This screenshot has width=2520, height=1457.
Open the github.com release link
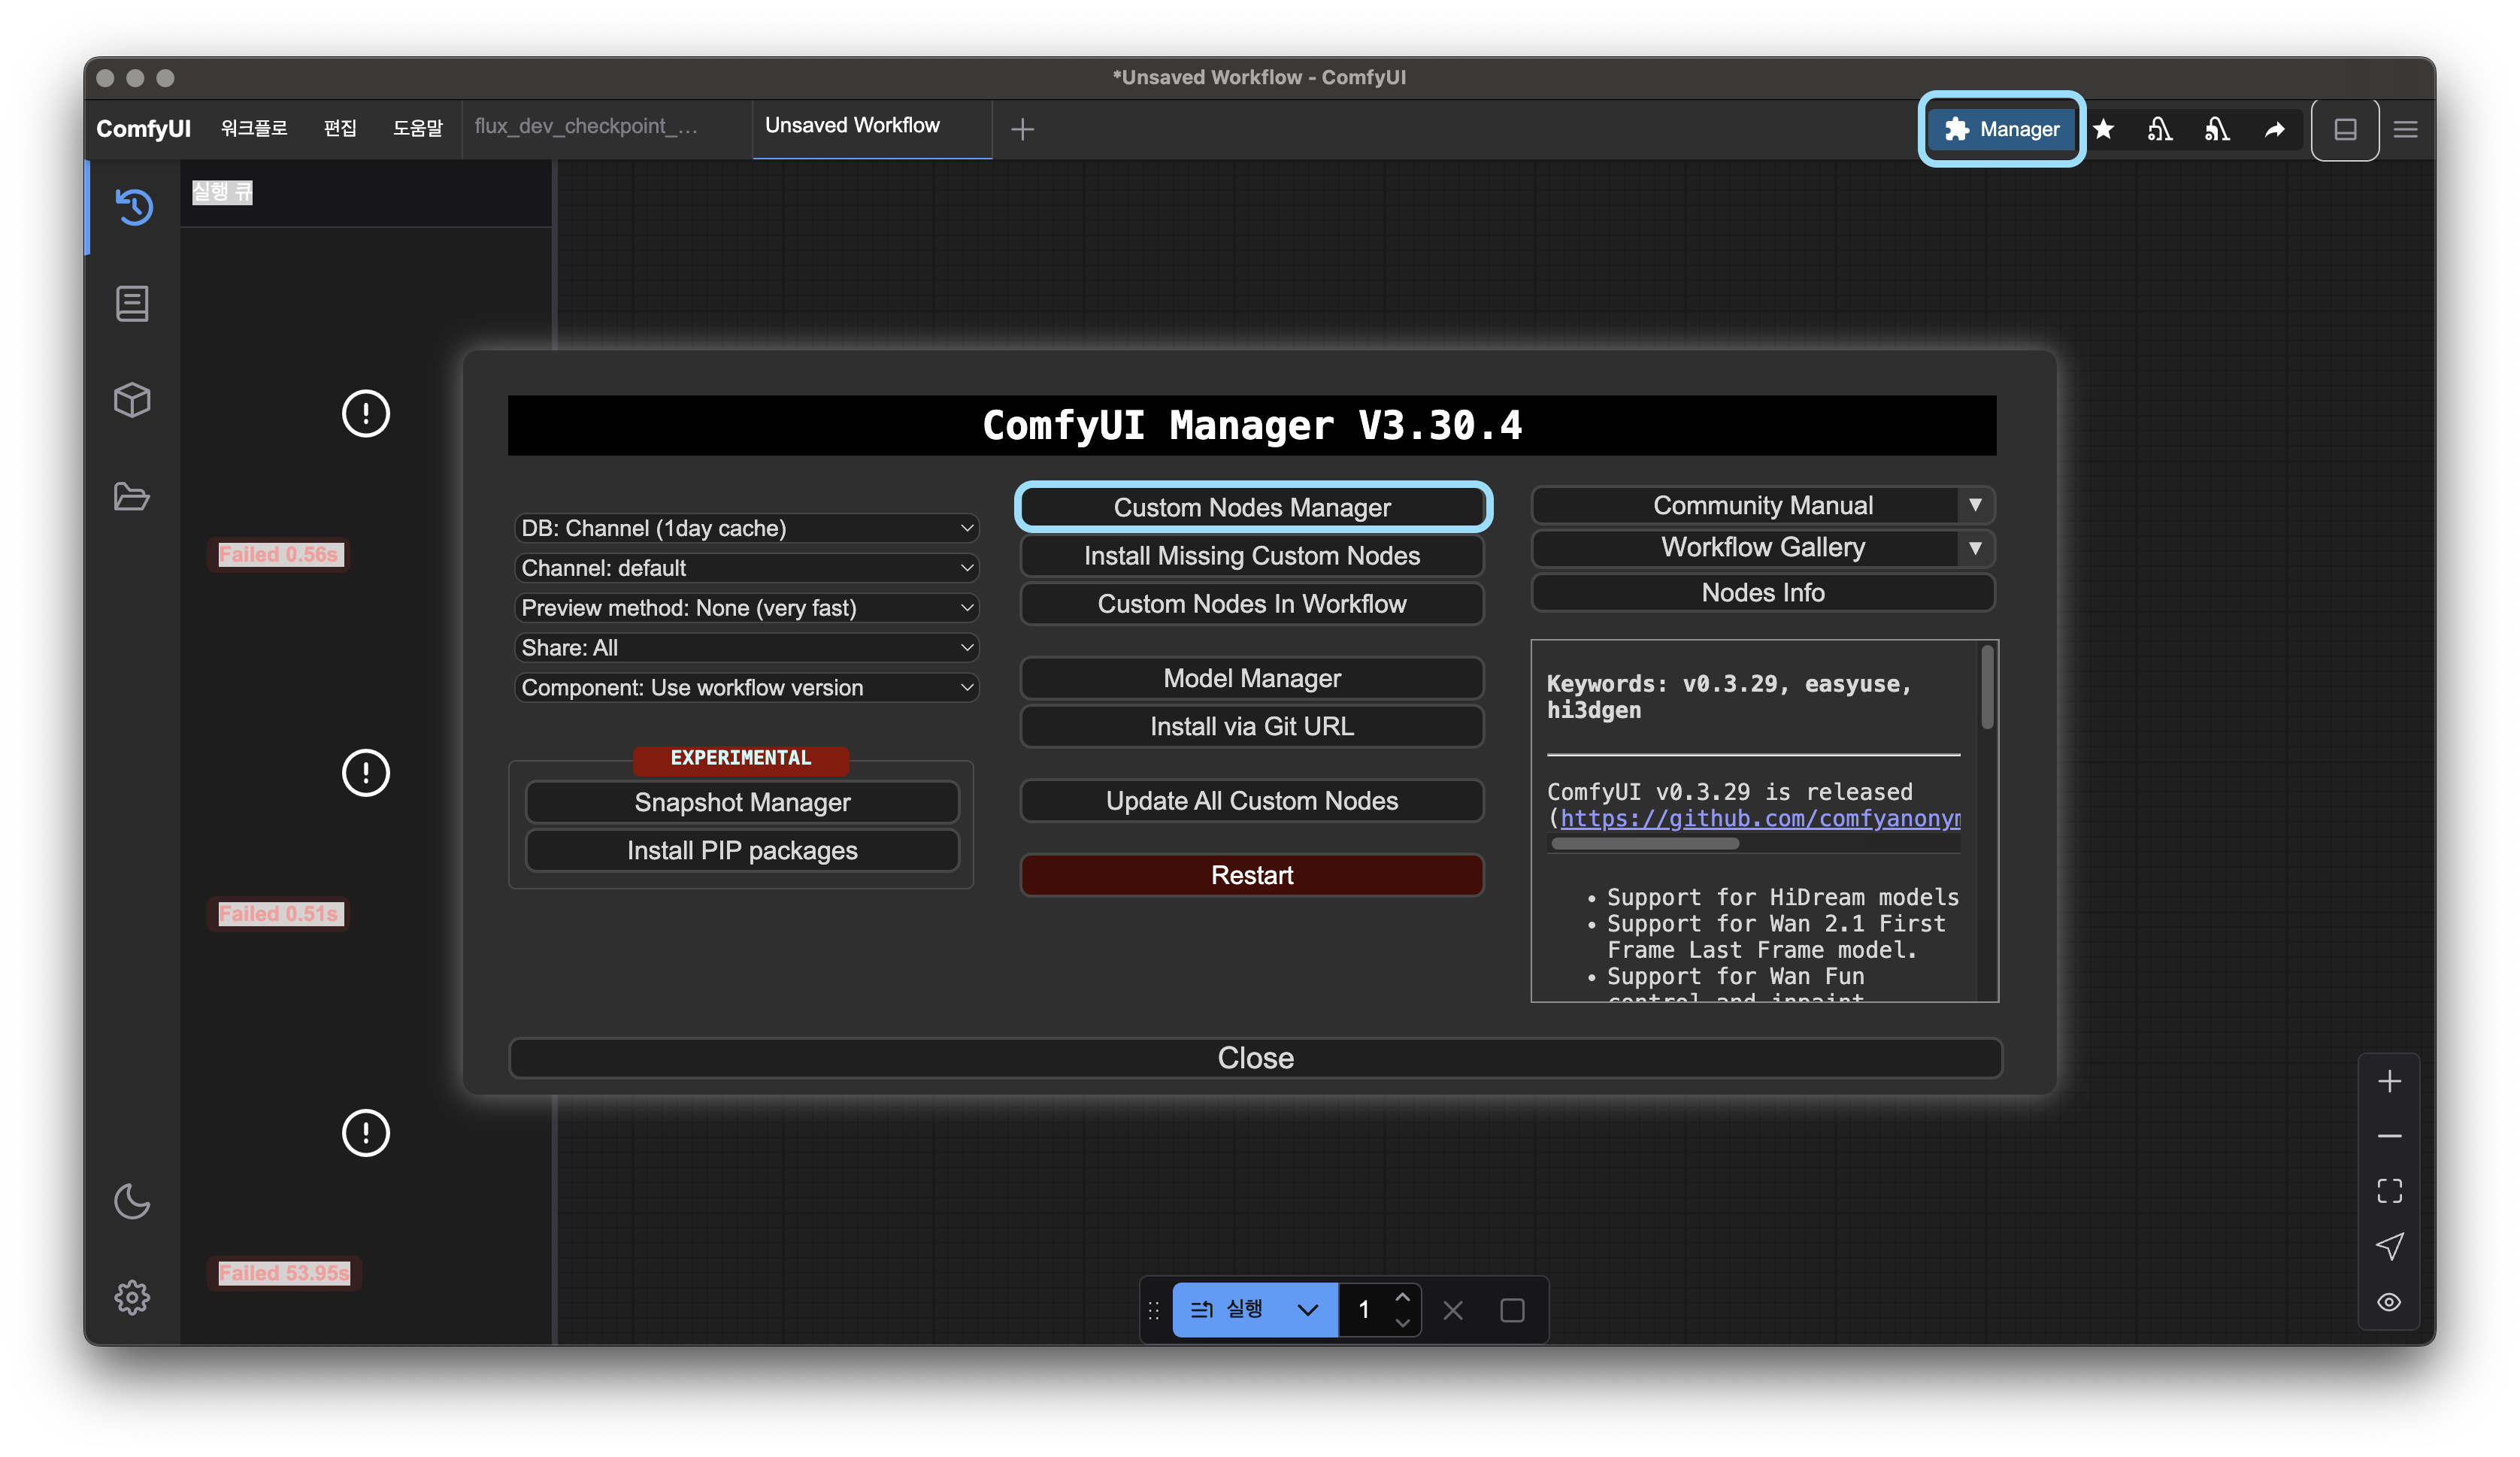coord(1759,819)
